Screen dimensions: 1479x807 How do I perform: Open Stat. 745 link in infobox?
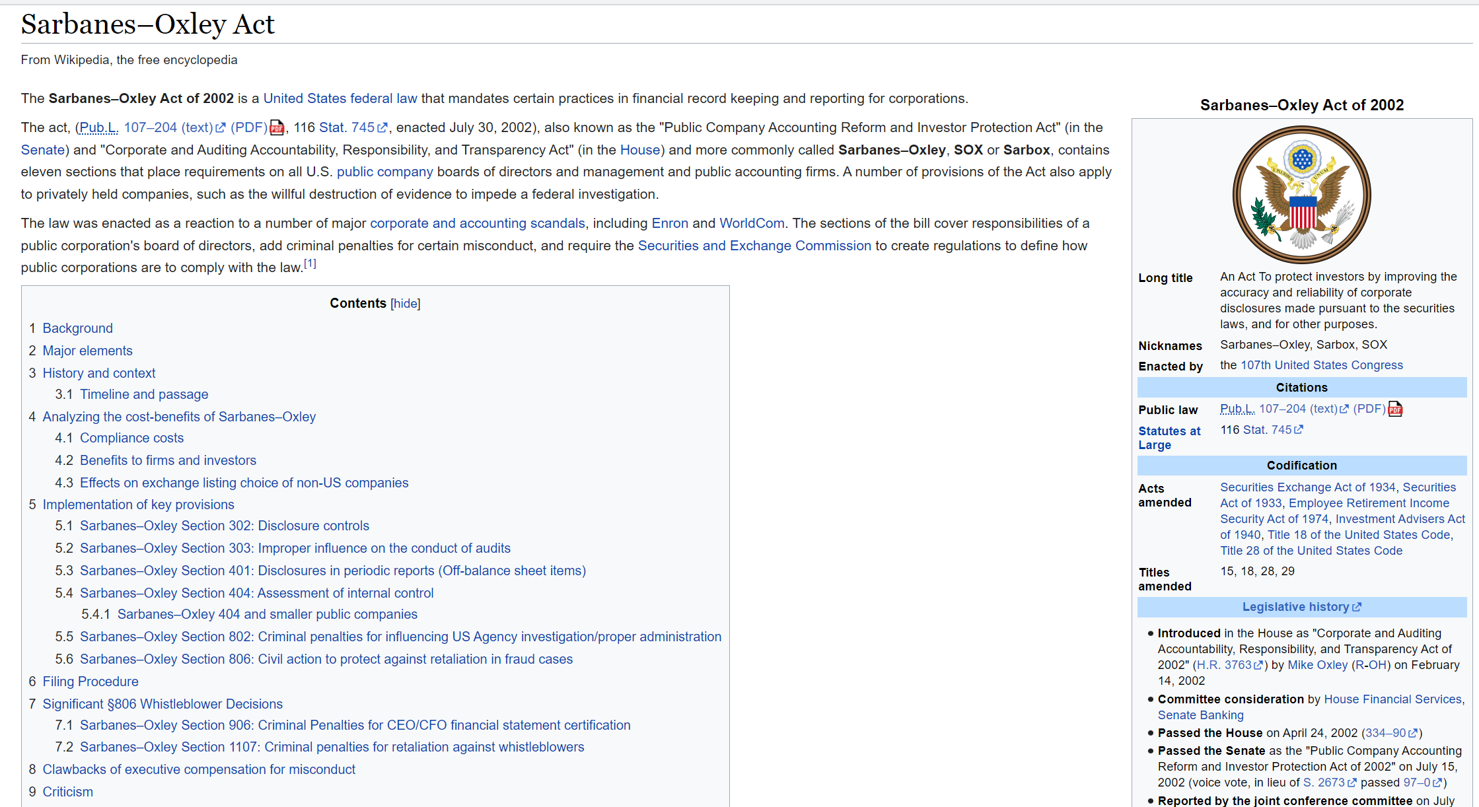click(1273, 430)
